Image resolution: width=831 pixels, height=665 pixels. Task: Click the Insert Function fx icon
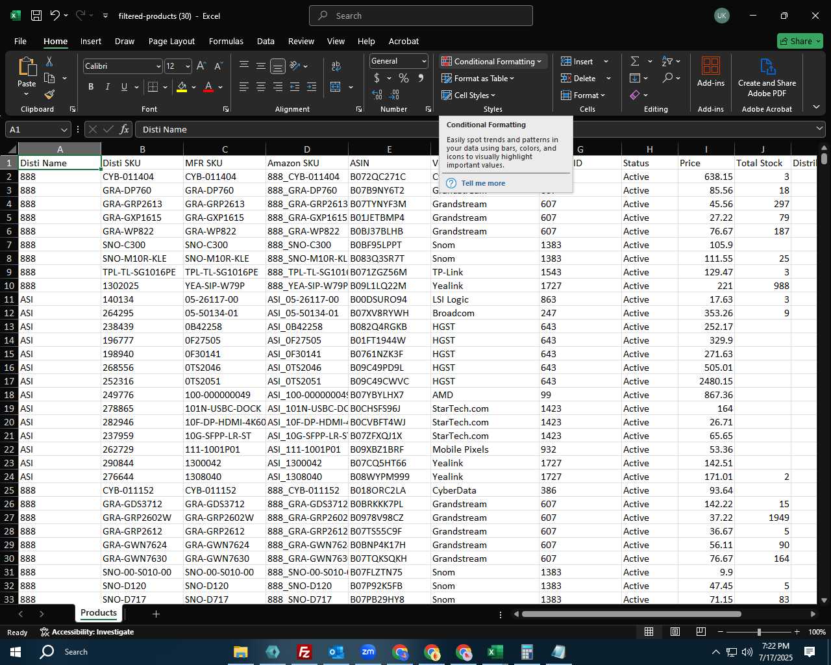click(x=125, y=129)
